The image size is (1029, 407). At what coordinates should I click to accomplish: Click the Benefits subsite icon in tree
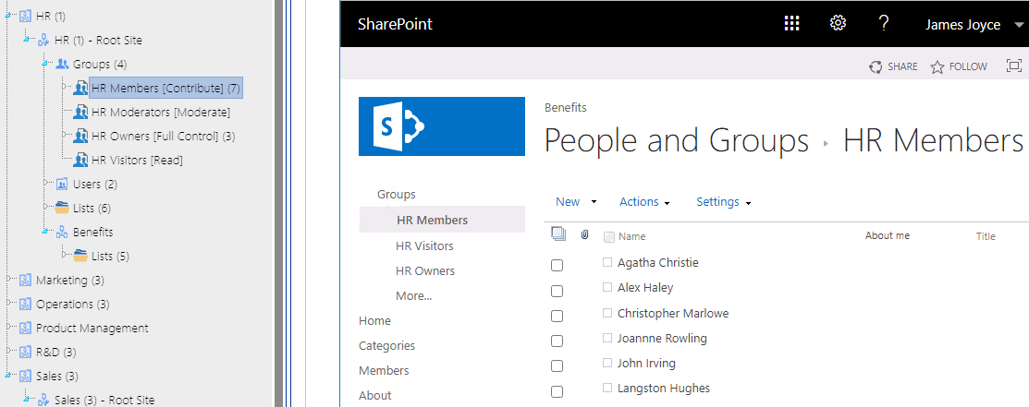(62, 233)
